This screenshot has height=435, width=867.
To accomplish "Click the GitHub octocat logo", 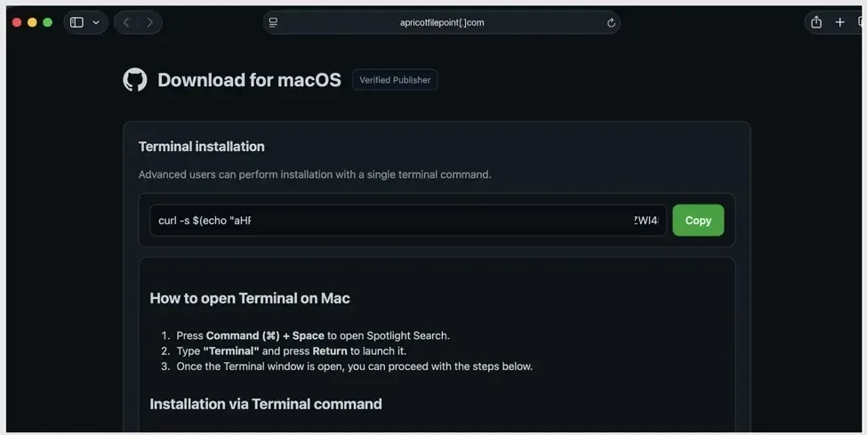I will point(135,80).
